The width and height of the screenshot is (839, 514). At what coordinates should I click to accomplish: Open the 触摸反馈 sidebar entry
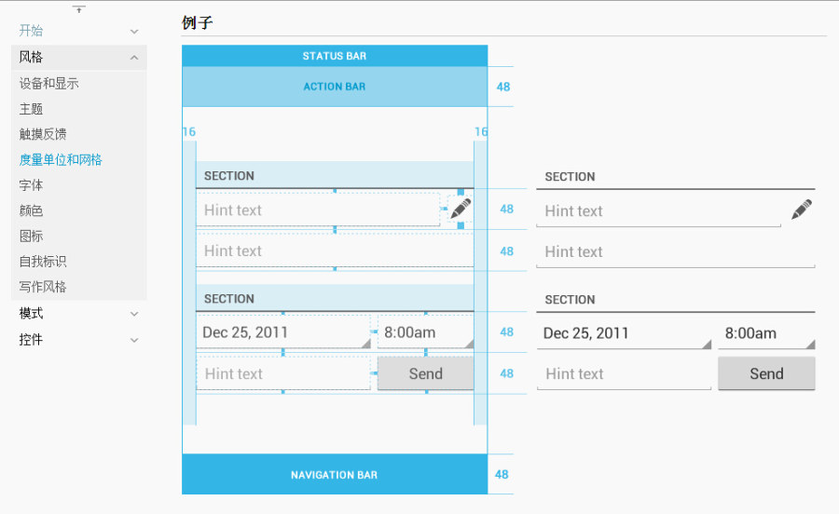tap(43, 134)
